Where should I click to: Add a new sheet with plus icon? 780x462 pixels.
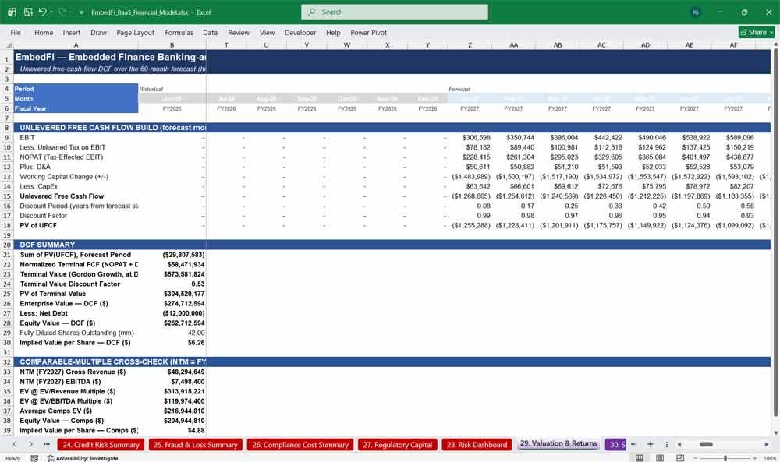click(650, 444)
